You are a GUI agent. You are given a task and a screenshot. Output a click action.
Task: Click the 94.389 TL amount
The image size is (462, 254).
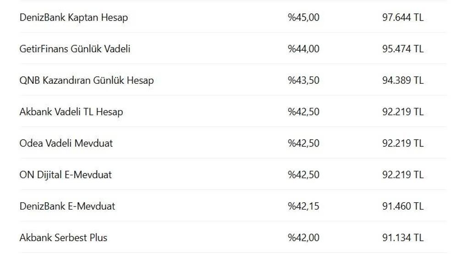403,81
